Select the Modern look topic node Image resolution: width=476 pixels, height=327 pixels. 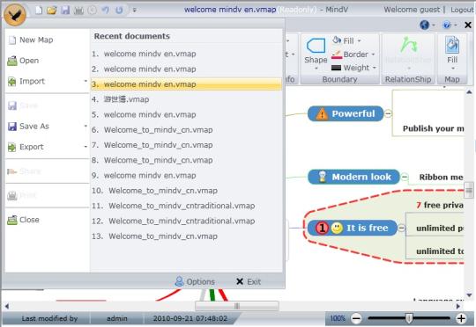coord(354,177)
